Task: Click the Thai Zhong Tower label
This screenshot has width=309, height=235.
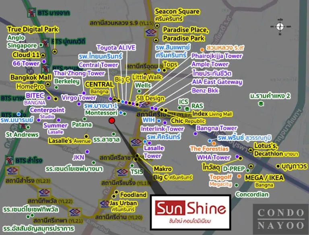Action: [x=79, y=73]
